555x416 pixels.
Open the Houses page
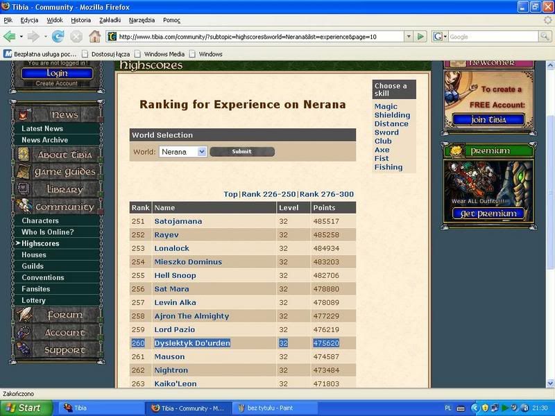(33, 254)
